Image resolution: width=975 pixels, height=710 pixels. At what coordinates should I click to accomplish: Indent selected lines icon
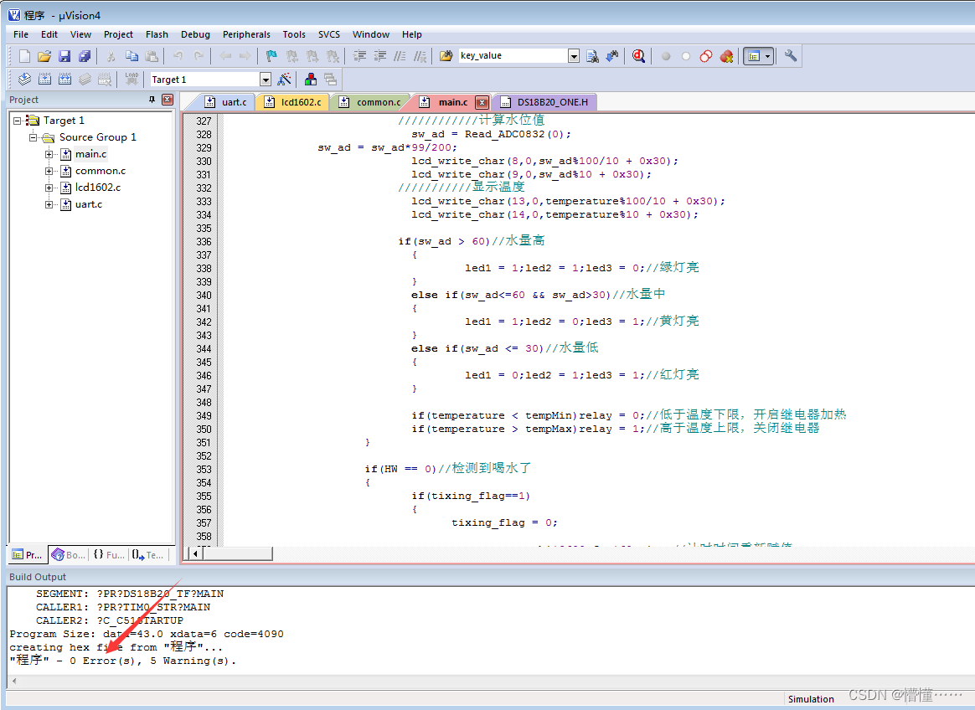(x=360, y=56)
